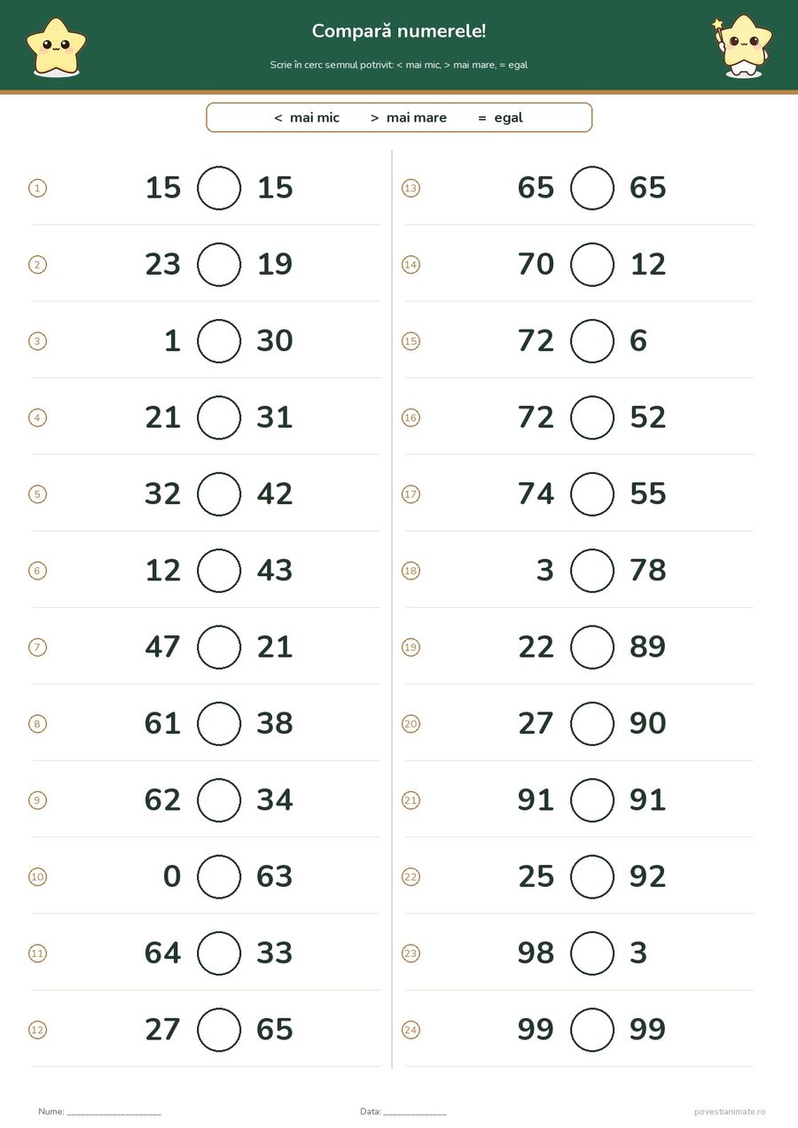This screenshot has height=1128, width=798.
Task: Open the povestianimate.ro link
Action: (730, 1111)
